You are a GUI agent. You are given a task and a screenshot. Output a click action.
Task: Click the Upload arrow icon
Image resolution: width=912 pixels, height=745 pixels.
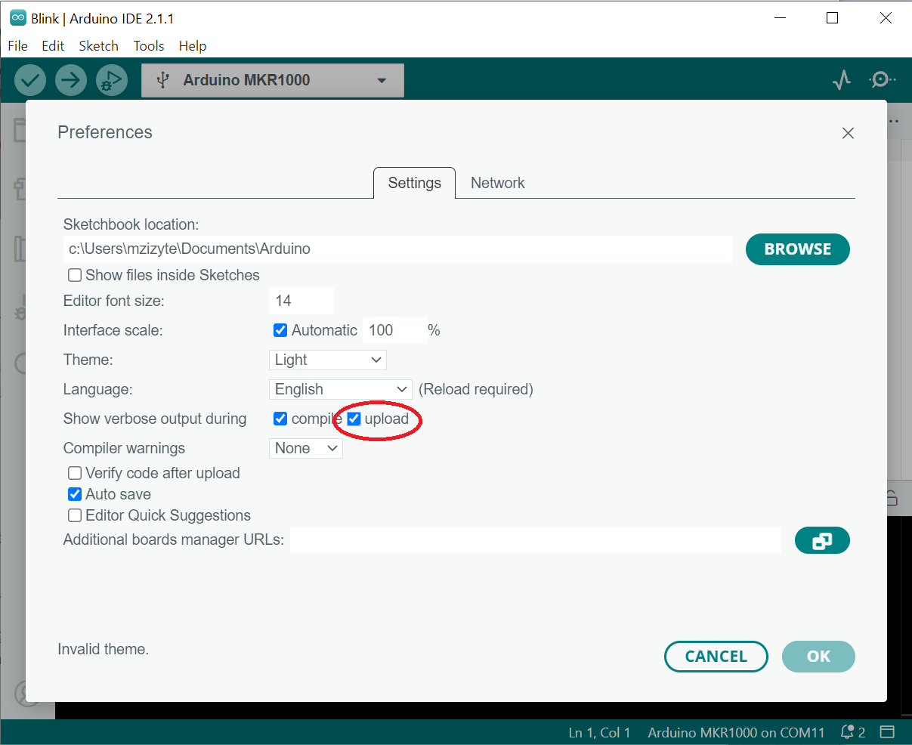pyautogui.click(x=70, y=80)
